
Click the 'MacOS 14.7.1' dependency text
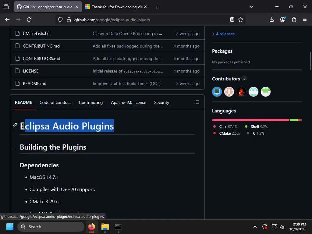[x=44, y=177]
